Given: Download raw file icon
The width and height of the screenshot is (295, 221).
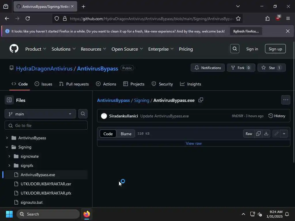Looking at the screenshot, I should (266, 134).
